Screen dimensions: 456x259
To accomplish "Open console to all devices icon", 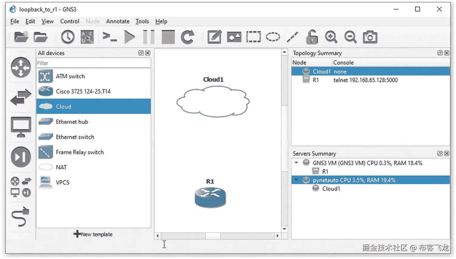I will pos(110,37).
